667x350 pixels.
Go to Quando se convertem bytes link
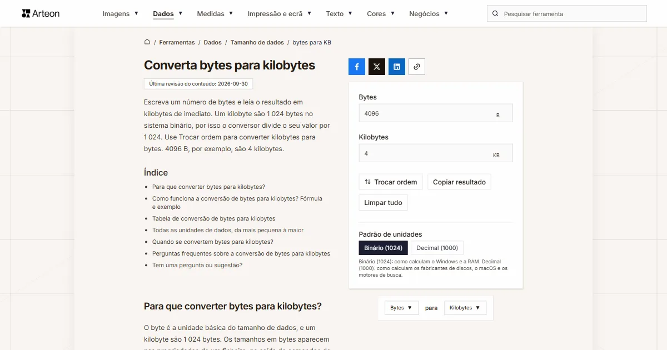click(x=212, y=242)
